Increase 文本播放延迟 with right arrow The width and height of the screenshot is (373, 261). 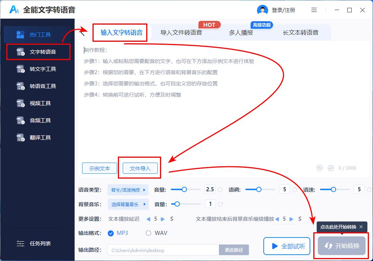click(x=163, y=219)
